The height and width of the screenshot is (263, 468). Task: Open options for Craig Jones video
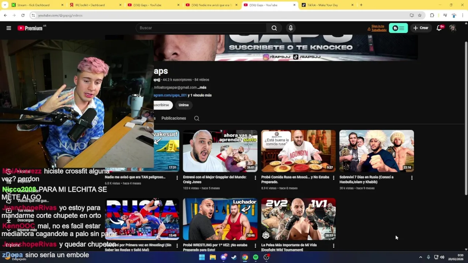[x=255, y=178]
